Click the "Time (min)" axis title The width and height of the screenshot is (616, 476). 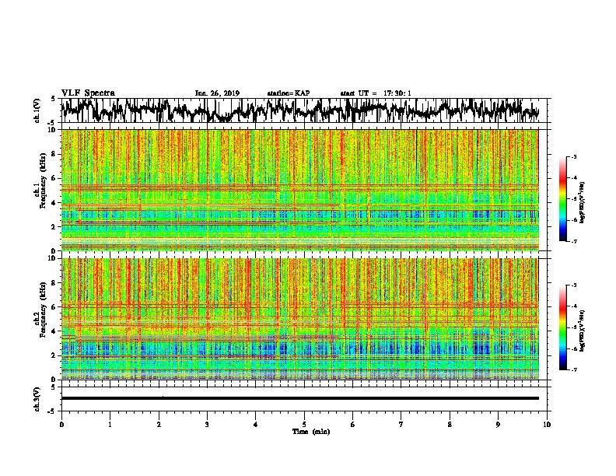[311, 432]
